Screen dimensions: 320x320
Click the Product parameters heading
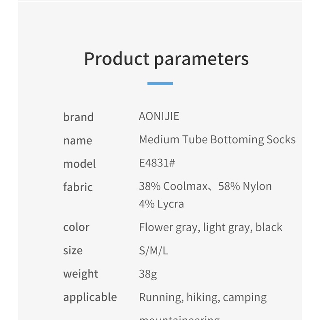click(x=166, y=59)
